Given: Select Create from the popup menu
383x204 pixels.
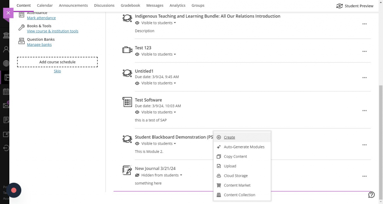Looking at the screenshot, I should 229,137.
